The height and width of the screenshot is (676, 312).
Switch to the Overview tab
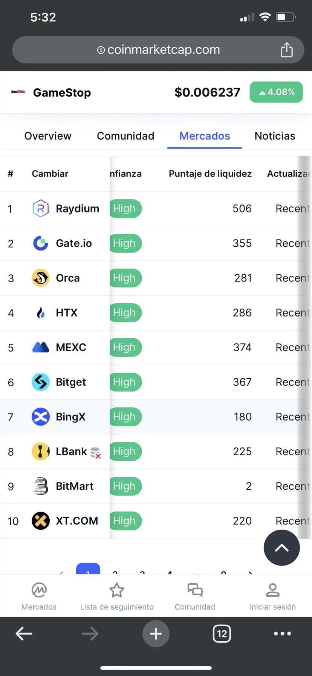tap(48, 136)
